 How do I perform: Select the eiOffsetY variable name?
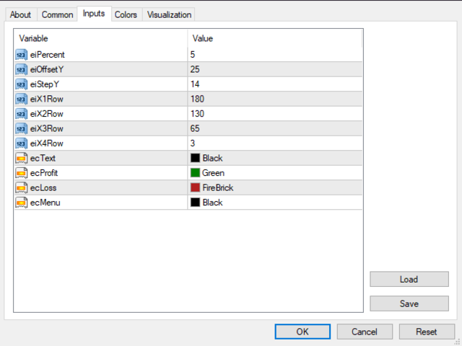coord(47,69)
